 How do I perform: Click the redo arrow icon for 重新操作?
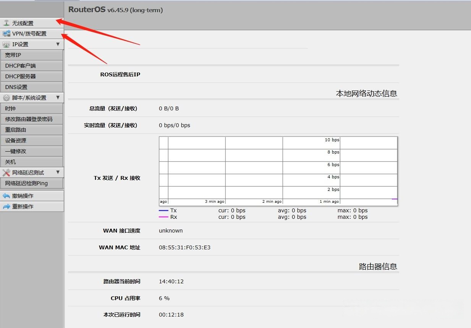pos(6,207)
